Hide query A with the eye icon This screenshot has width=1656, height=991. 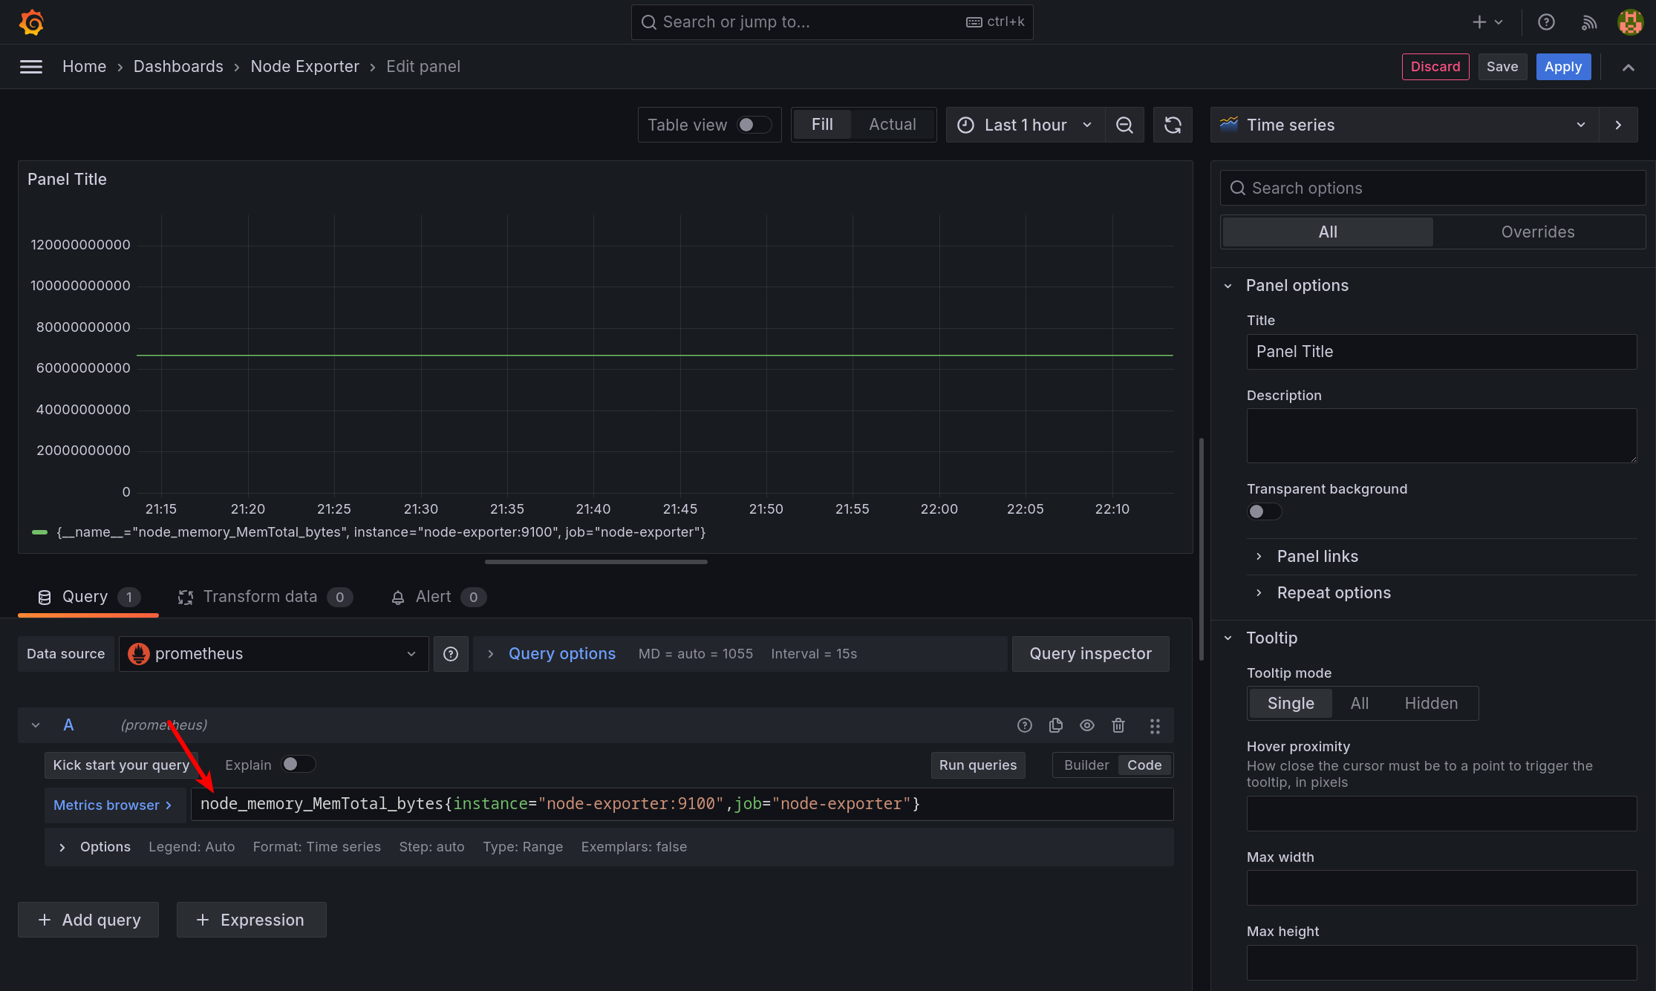coord(1087,725)
